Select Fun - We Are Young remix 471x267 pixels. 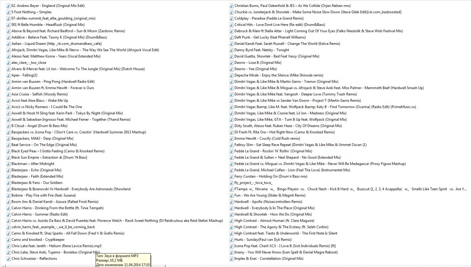click(x=270, y=196)
